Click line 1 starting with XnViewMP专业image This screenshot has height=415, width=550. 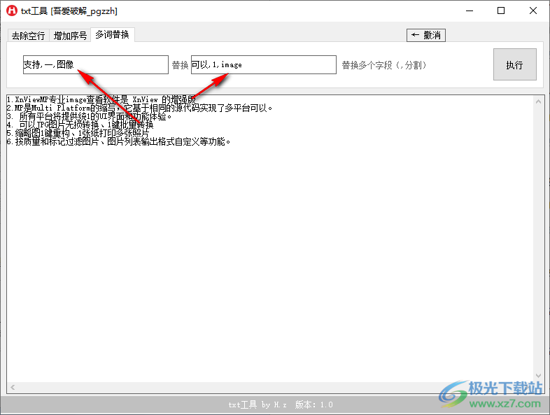click(101, 99)
